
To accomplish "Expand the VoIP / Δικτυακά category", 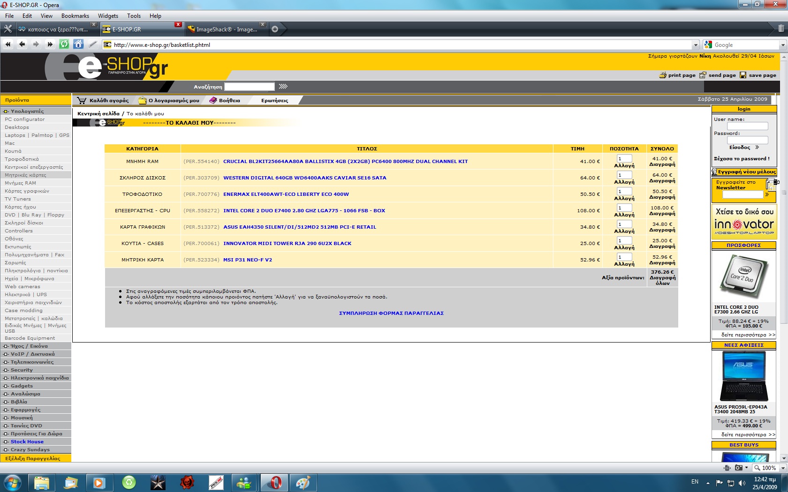I will tap(6, 354).
